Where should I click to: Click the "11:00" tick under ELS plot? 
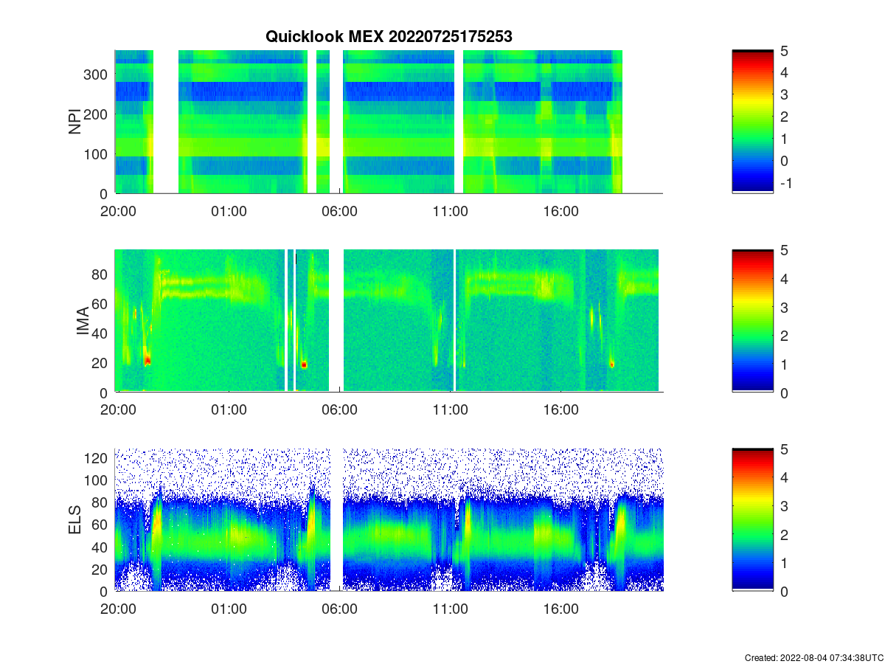point(450,609)
